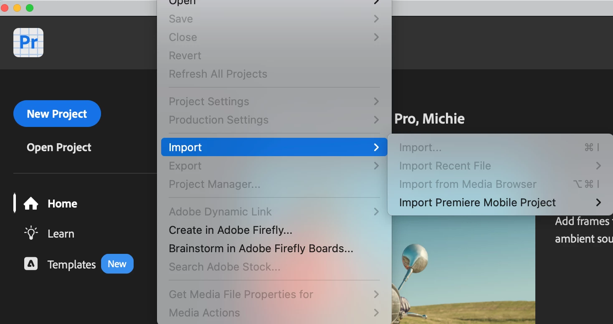
Task: Select the Save menu entry
Action: click(274, 19)
